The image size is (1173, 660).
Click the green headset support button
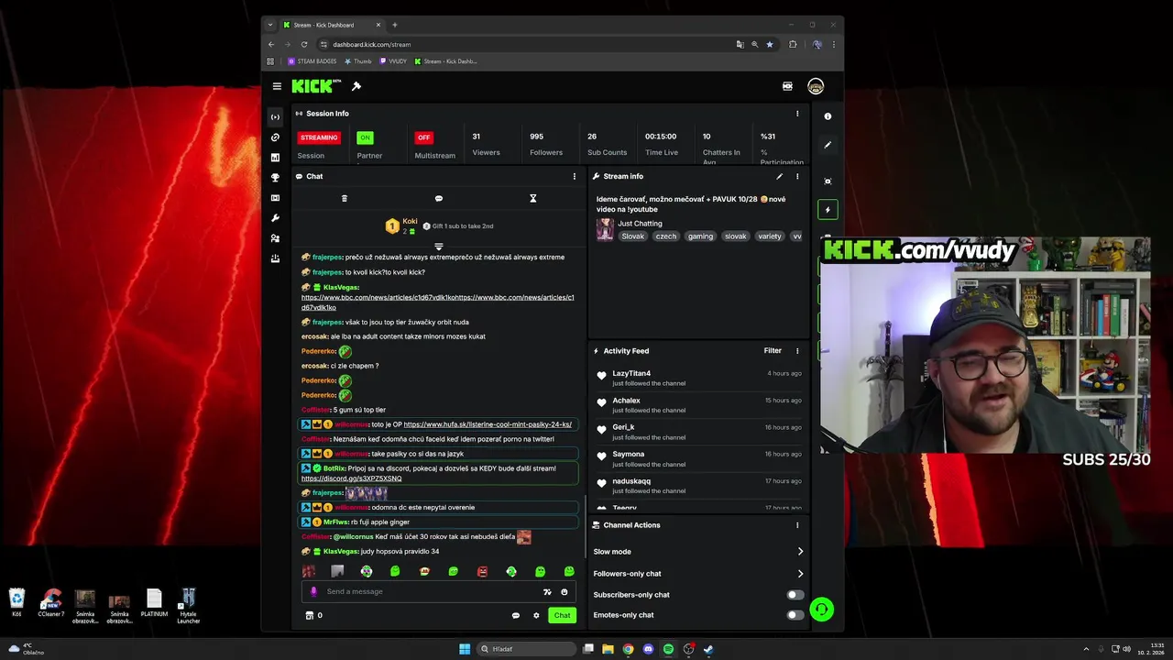click(822, 610)
